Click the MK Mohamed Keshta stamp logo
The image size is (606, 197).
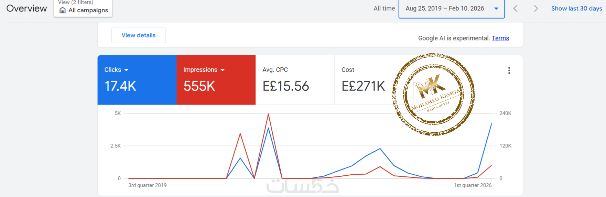point(433,94)
